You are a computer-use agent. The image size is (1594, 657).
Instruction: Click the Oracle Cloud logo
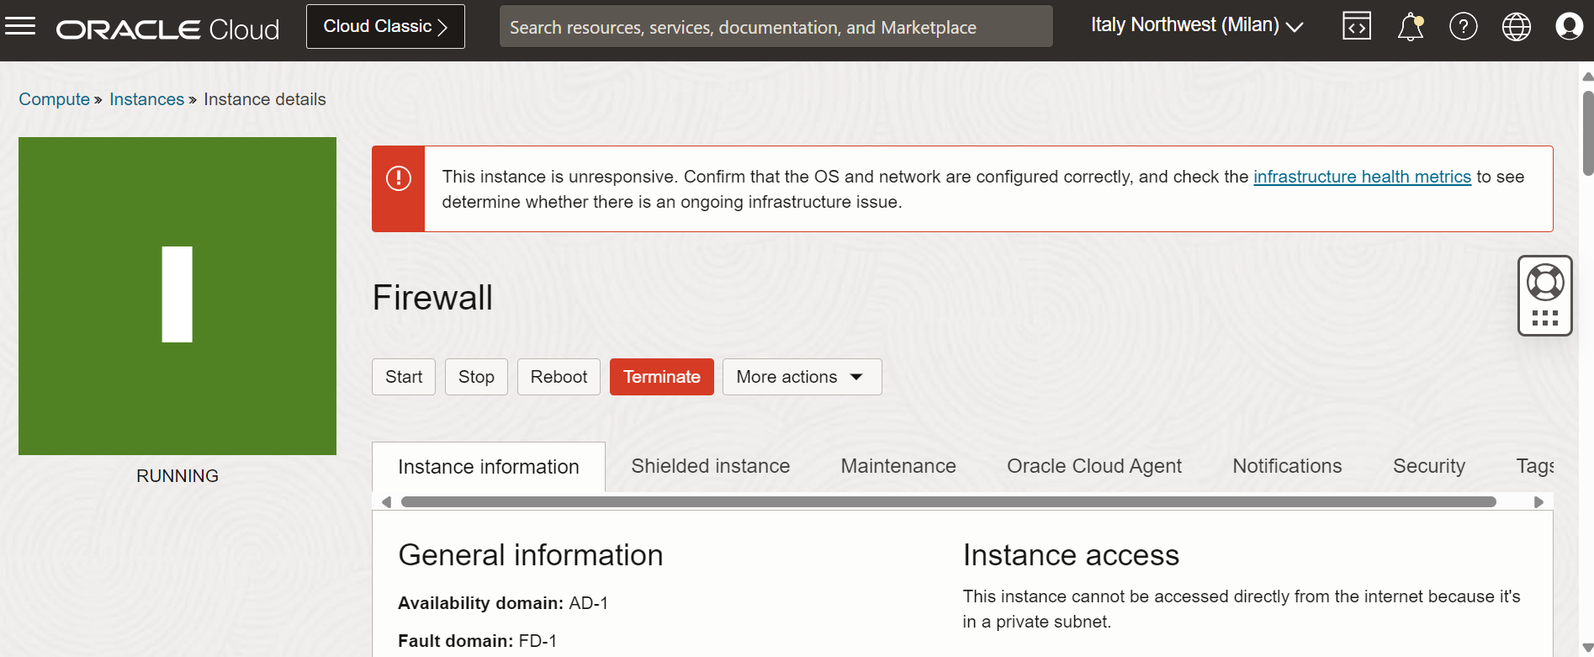[168, 29]
